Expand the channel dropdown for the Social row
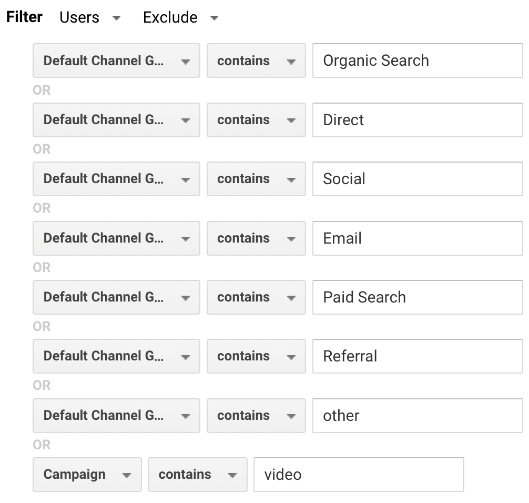 click(x=116, y=179)
